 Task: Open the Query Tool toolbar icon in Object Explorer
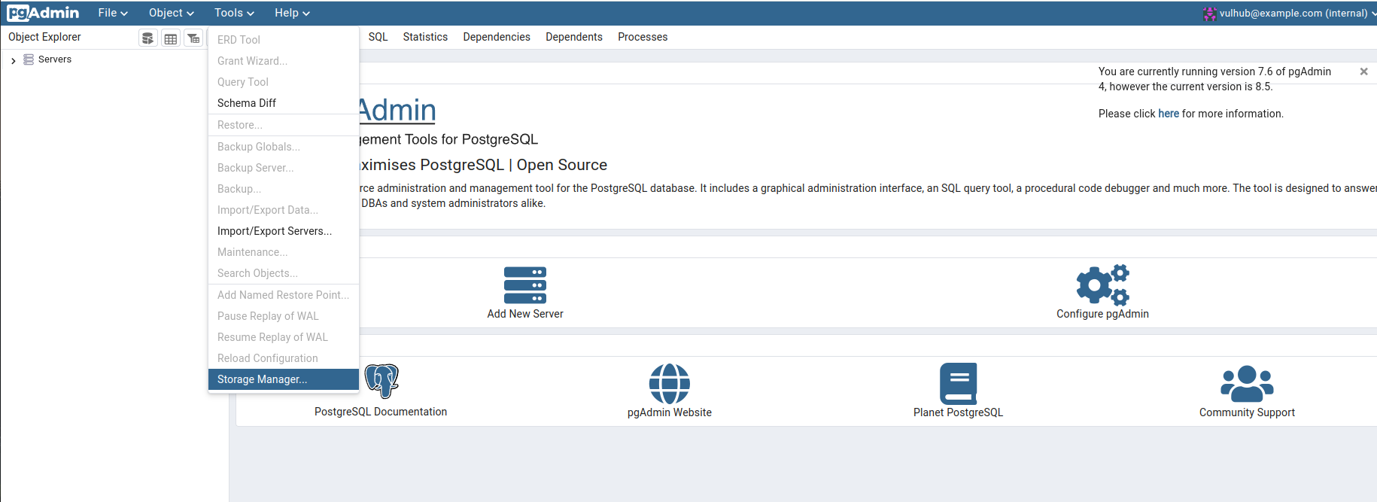(148, 38)
